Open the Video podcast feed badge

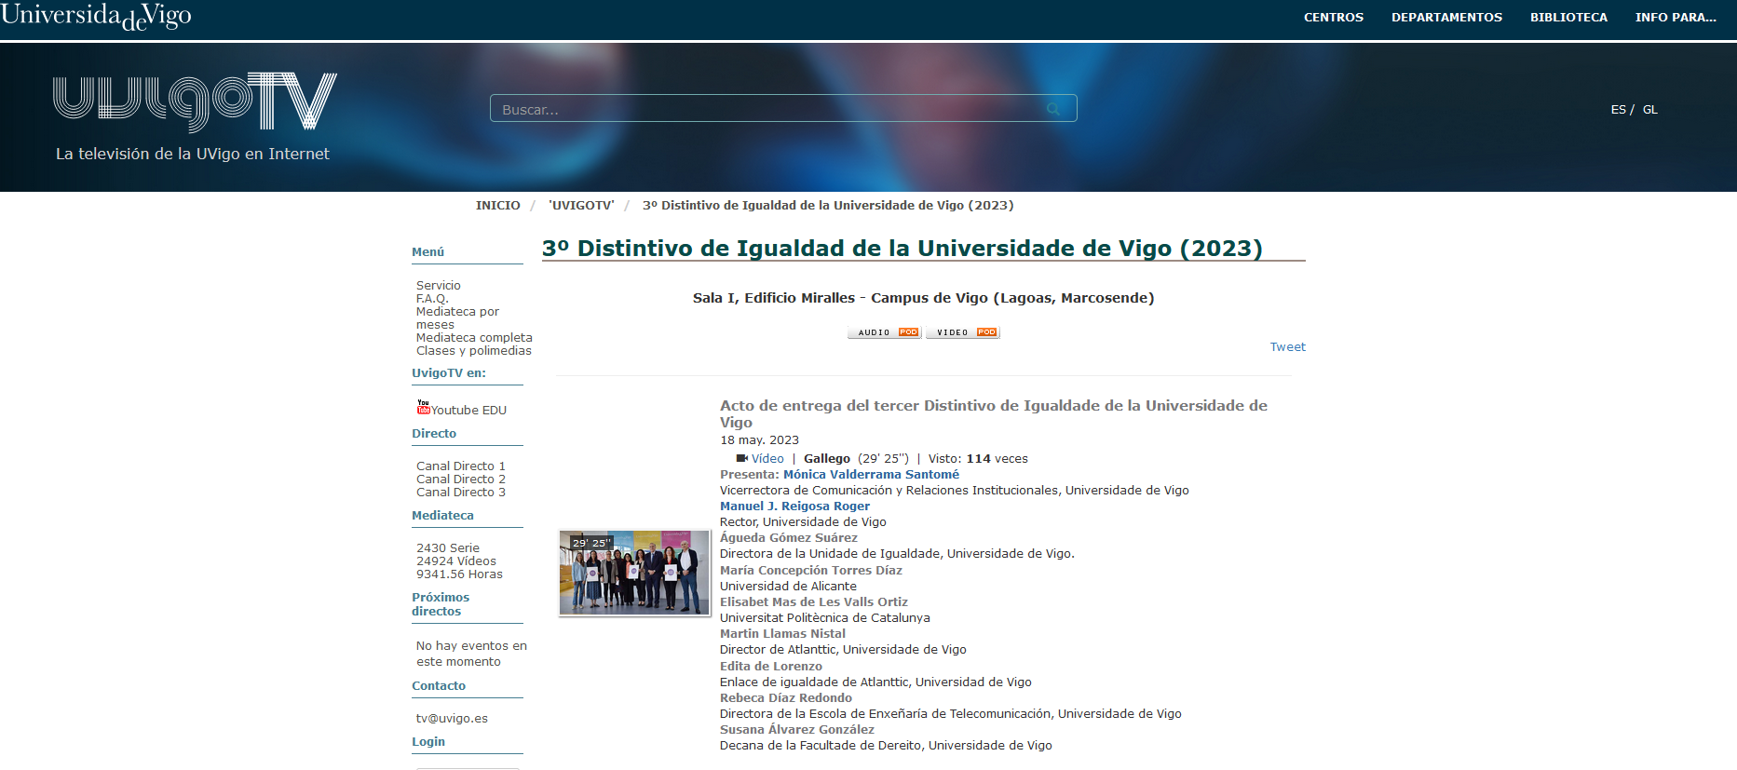pos(962,332)
